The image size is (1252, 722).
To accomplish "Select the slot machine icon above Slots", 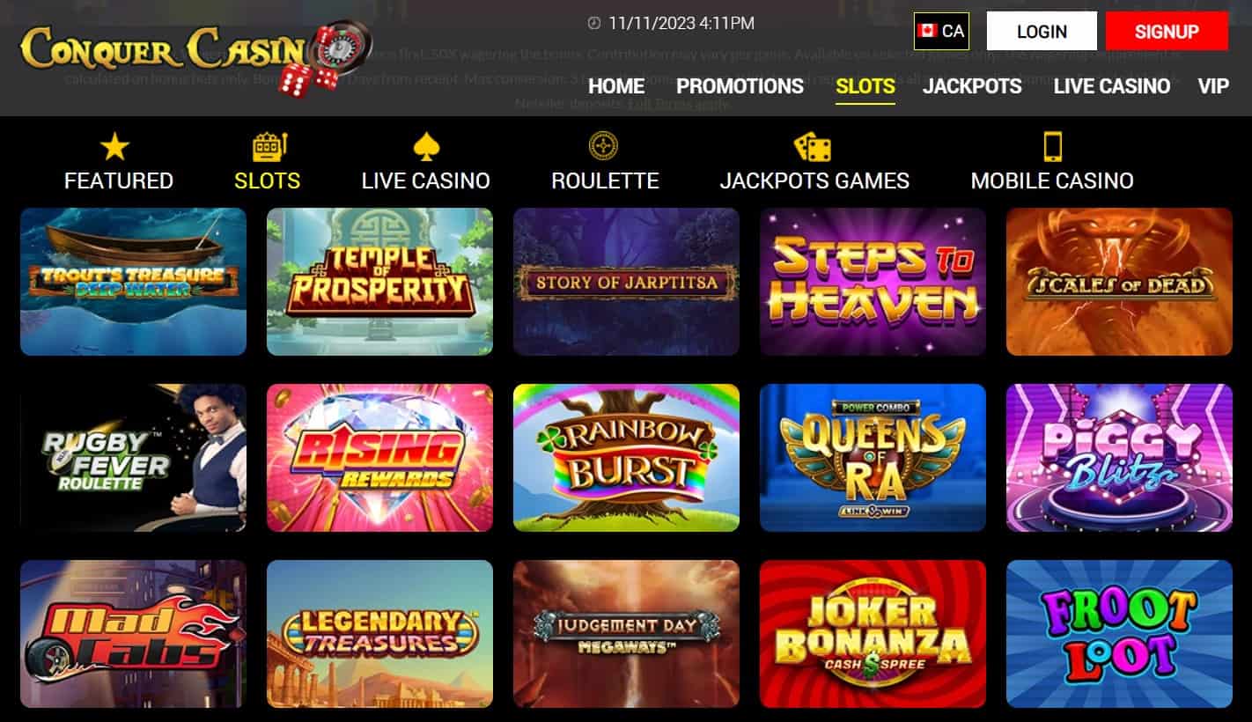I will click(269, 147).
